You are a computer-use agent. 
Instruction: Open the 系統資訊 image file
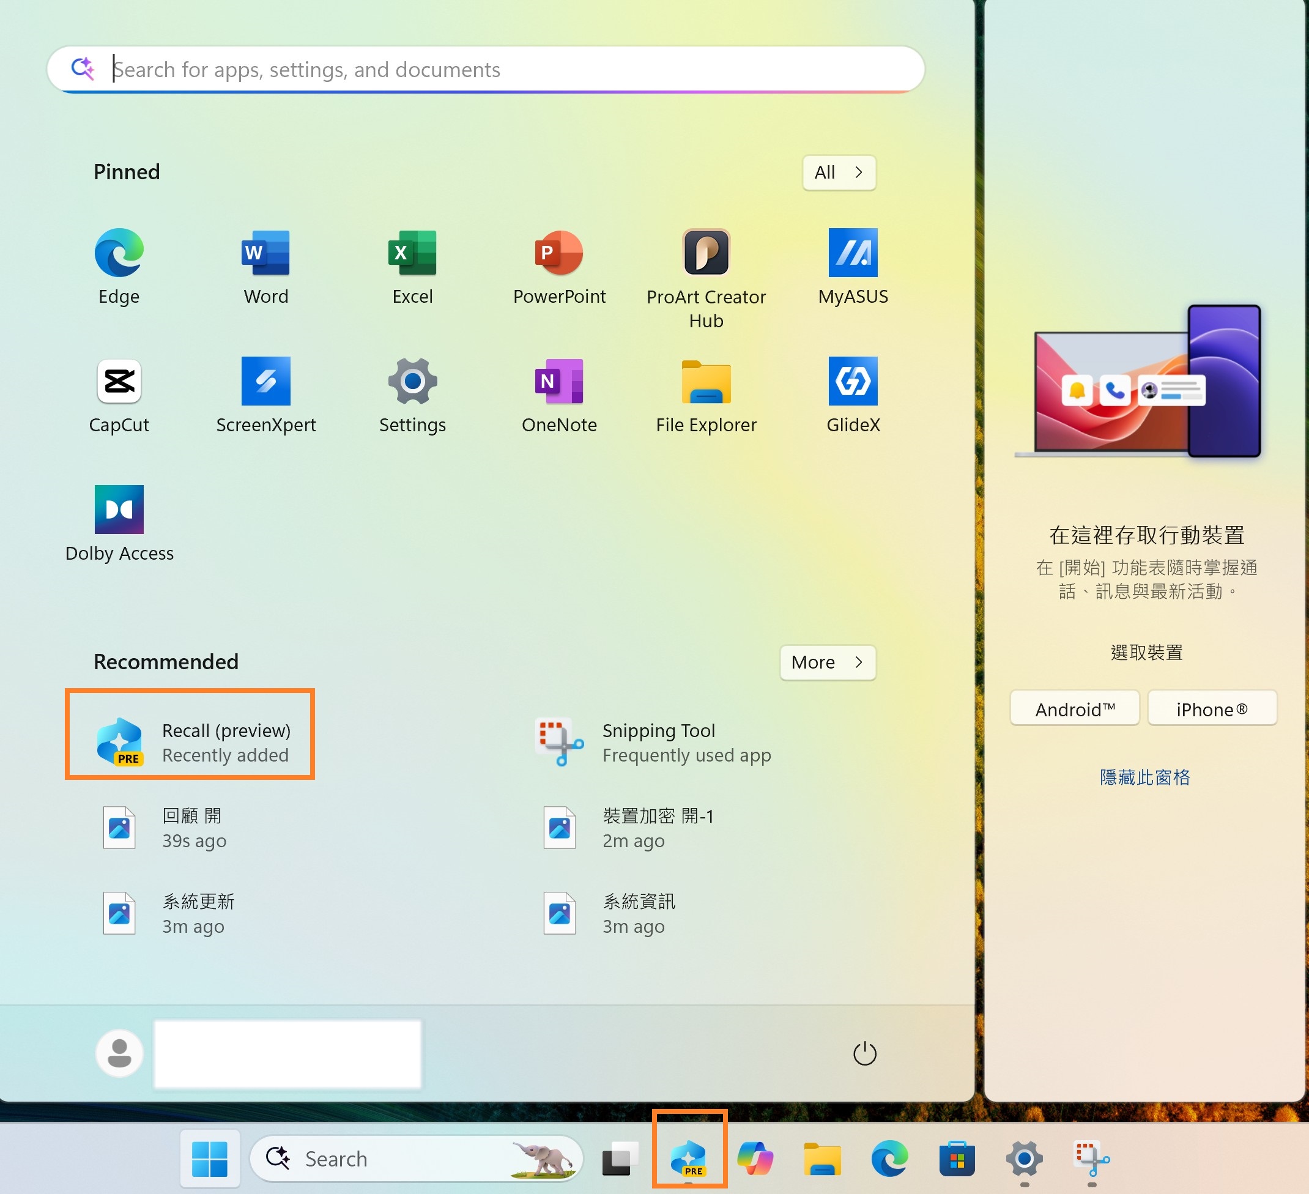(610, 913)
